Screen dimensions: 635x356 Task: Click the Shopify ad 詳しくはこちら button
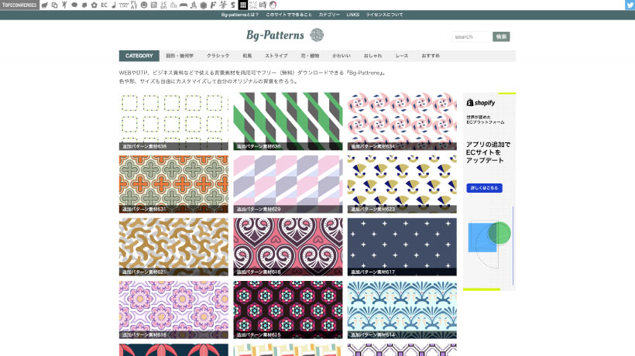485,188
